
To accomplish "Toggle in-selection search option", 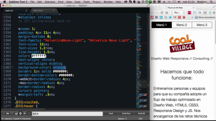I will 24,114.
